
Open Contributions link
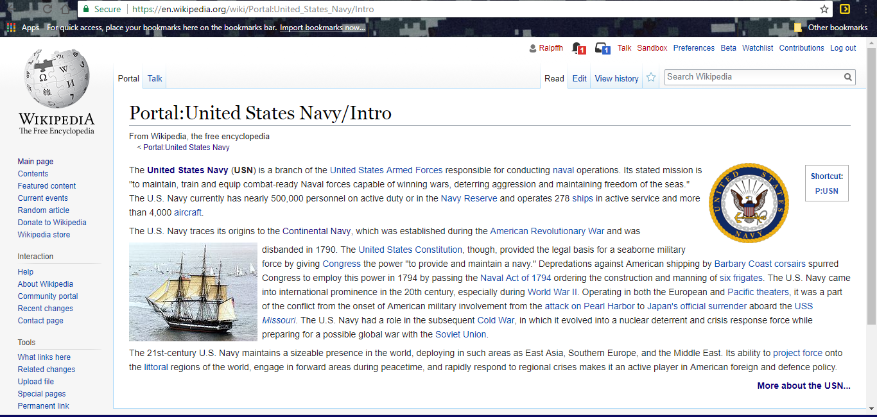pyautogui.click(x=801, y=48)
